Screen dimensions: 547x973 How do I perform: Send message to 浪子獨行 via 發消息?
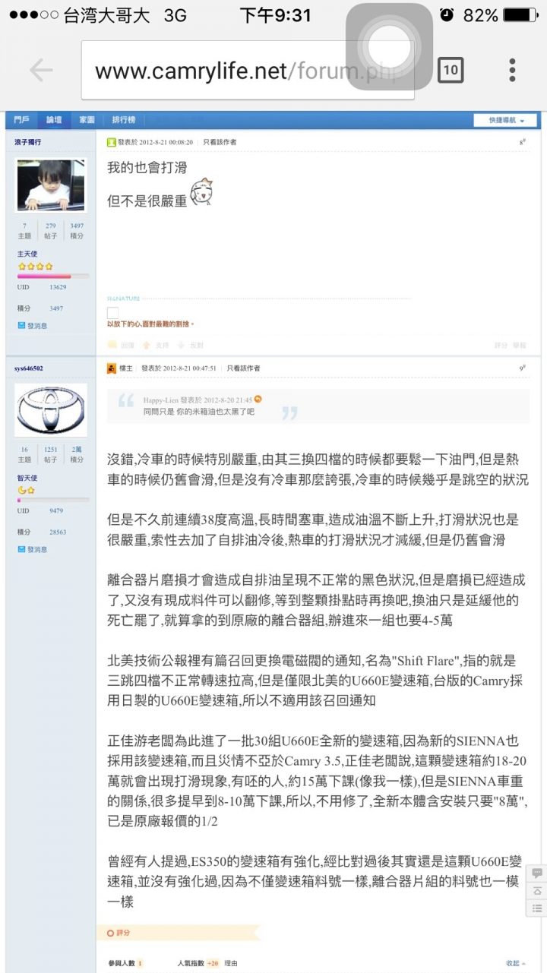click(x=33, y=325)
